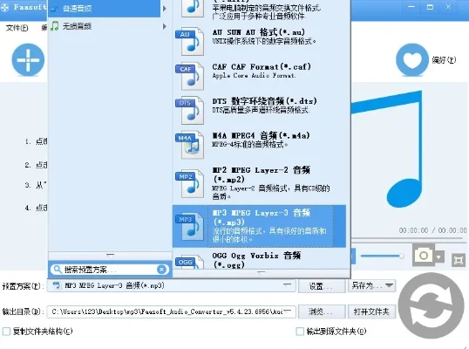469x349 pixels.
Task: Toggle the fullscreen preview icon
Action: [x=458, y=259]
